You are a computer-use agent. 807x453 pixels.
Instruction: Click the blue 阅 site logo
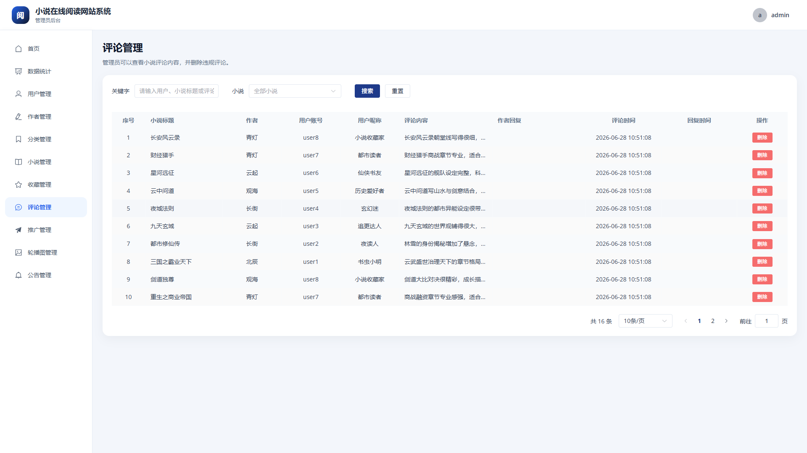coord(21,15)
